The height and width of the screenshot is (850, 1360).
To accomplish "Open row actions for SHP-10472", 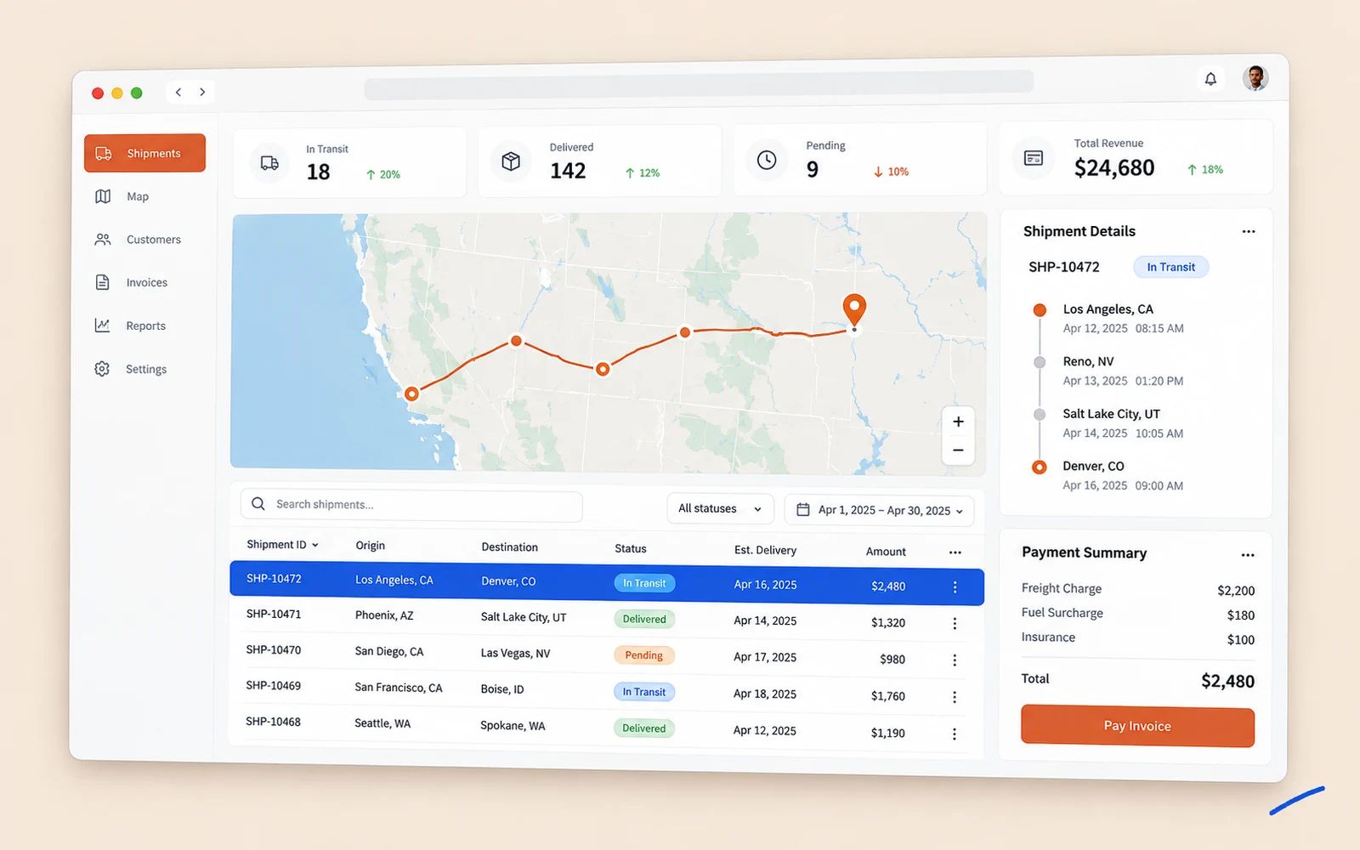I will point(955,587).
